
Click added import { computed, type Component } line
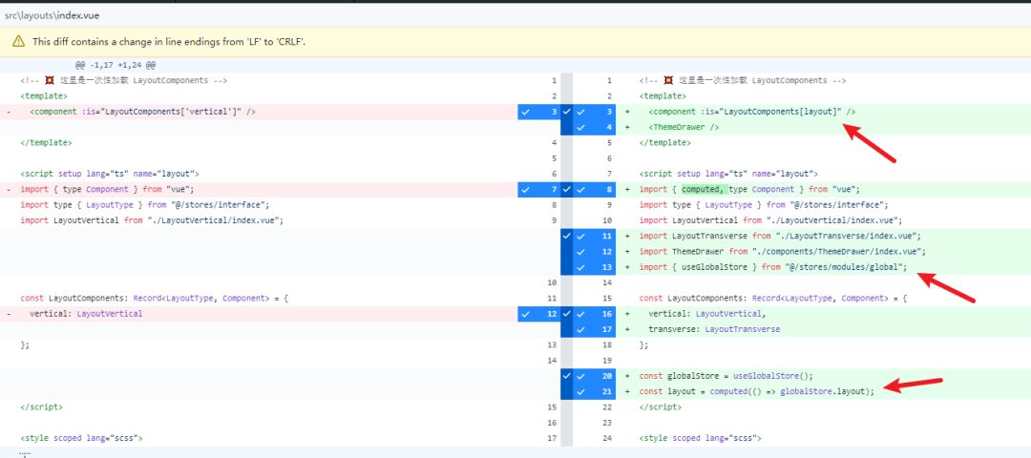tap(749, 189)
